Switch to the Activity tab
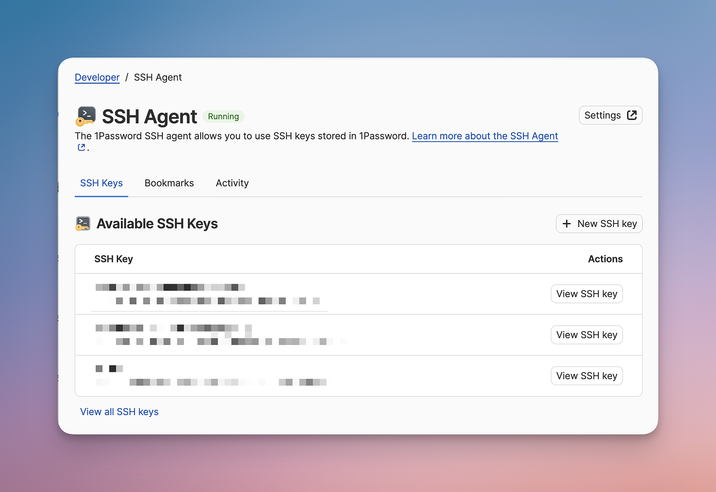This screenshot has height=492, width=716. click(232, 183)
